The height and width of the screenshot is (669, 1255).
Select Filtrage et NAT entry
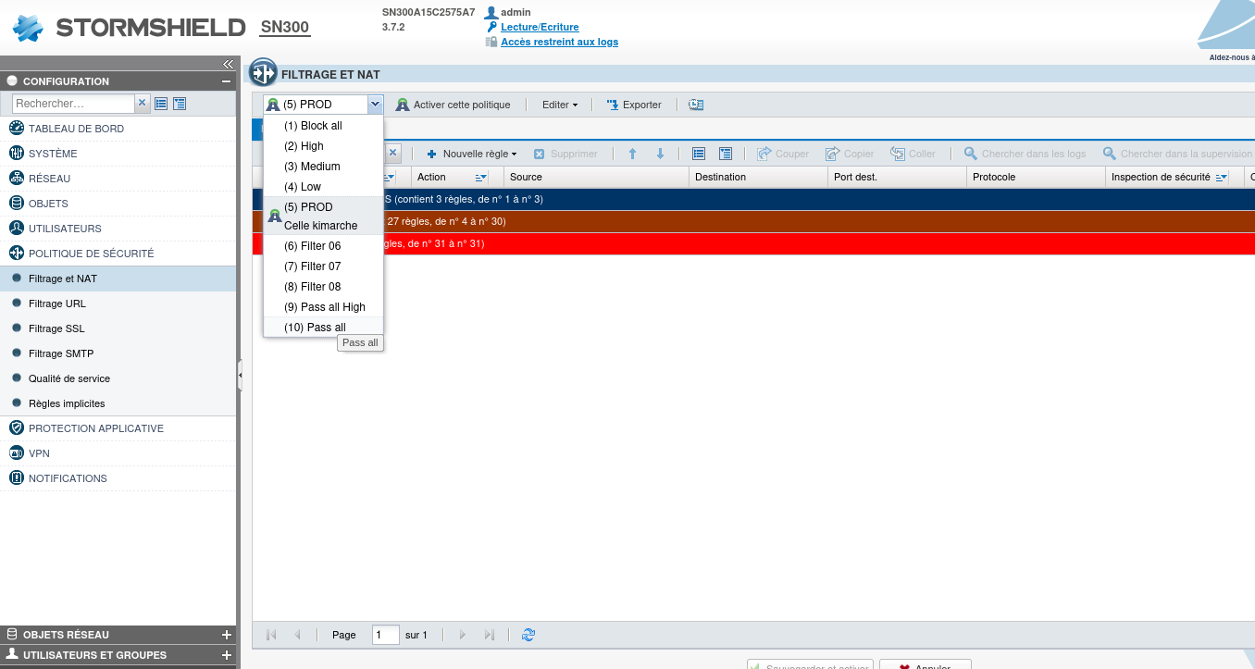pos(118,279)
